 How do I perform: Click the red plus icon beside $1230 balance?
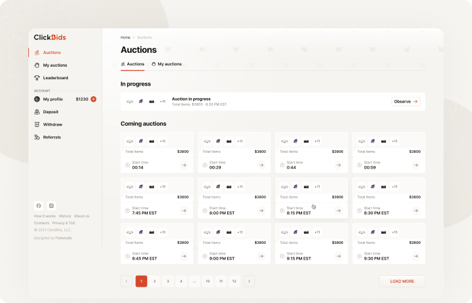[94, 99]
